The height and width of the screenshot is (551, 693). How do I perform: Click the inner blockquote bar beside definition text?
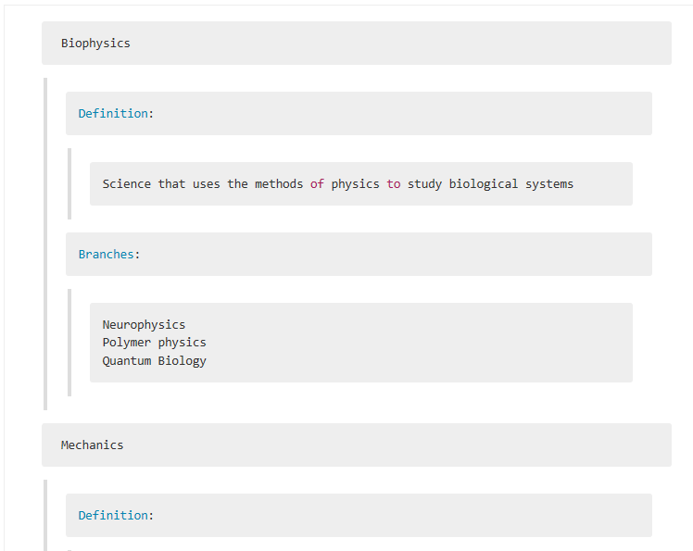coord(69,183)
